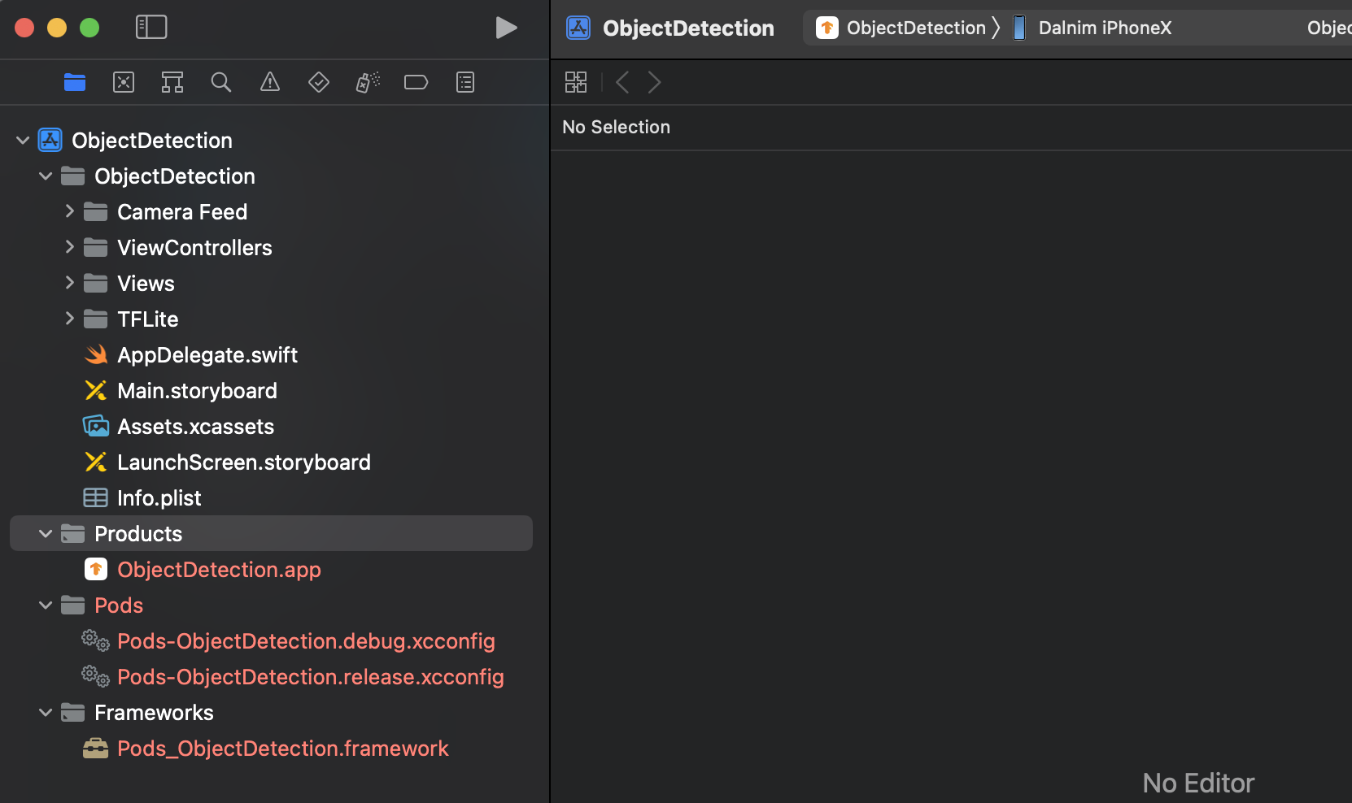1352x803 pixels.
Task: Open the Breakpoint navigator
Action: pyautogui.click(x=417, y=82)
